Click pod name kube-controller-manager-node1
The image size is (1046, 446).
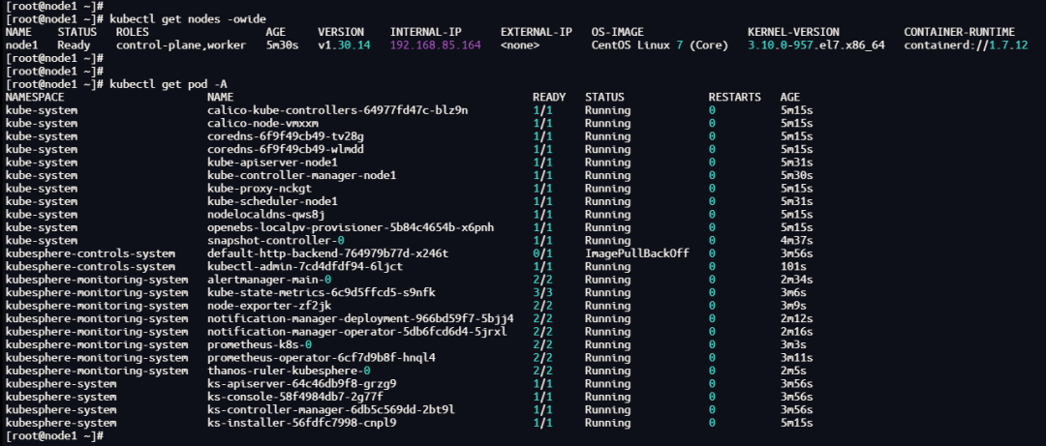(x=301, y=175)
